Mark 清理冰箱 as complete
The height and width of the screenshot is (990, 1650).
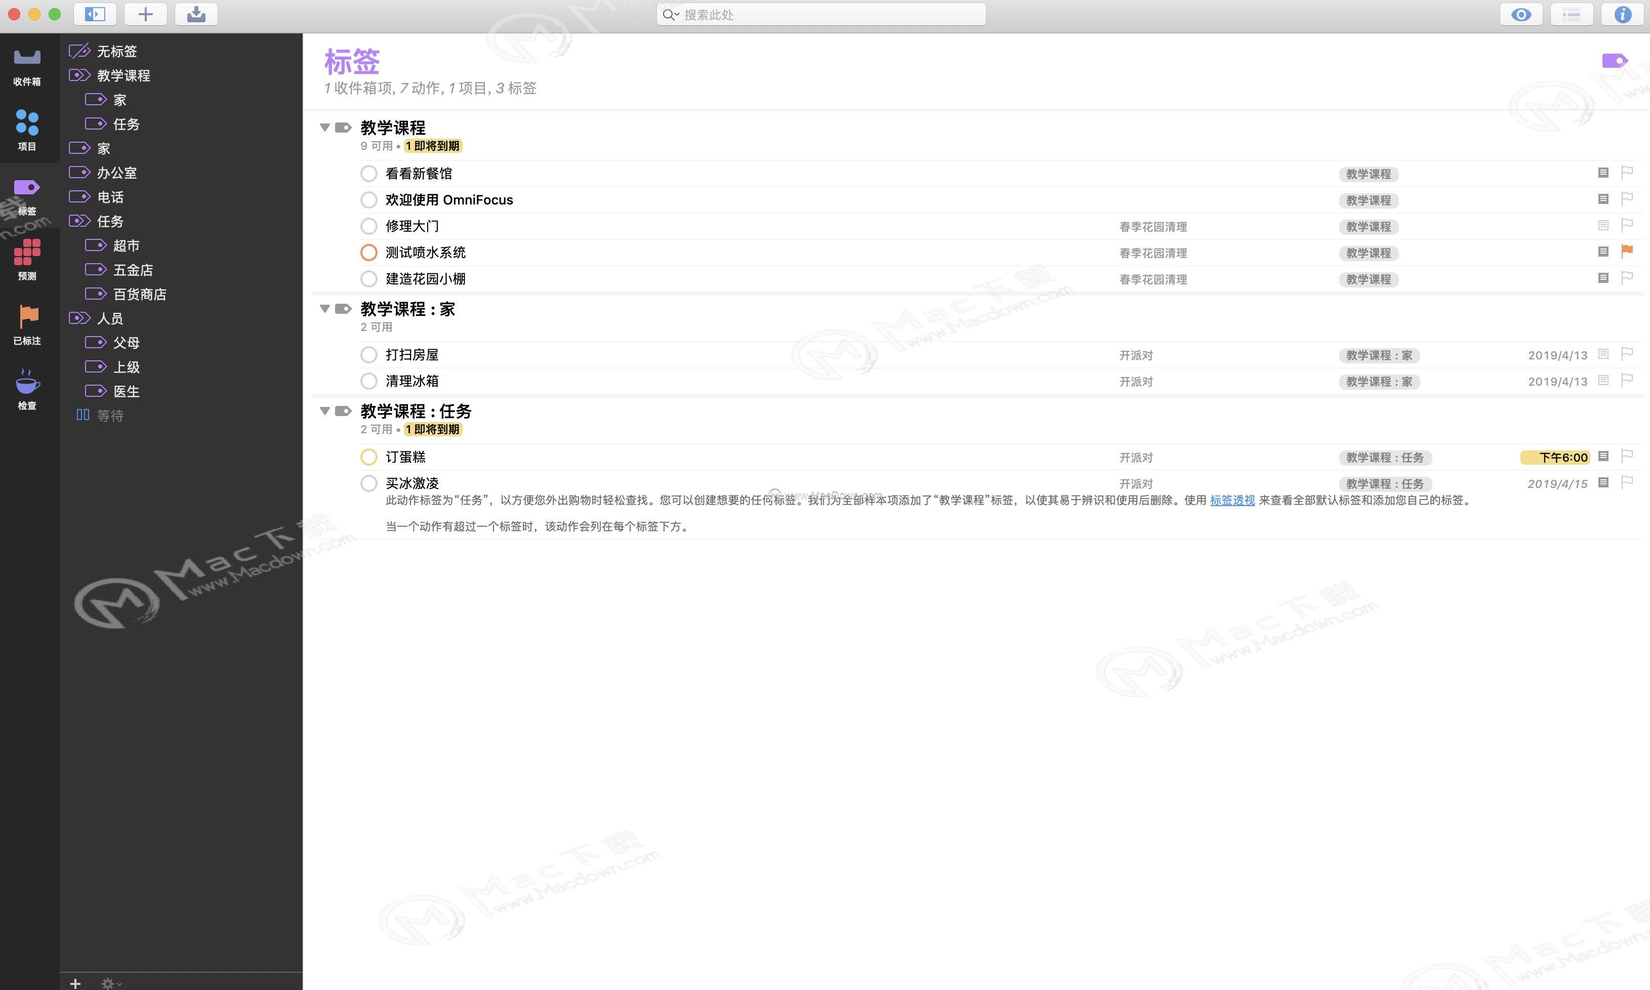pyautogui.click(x=369, y=381)
